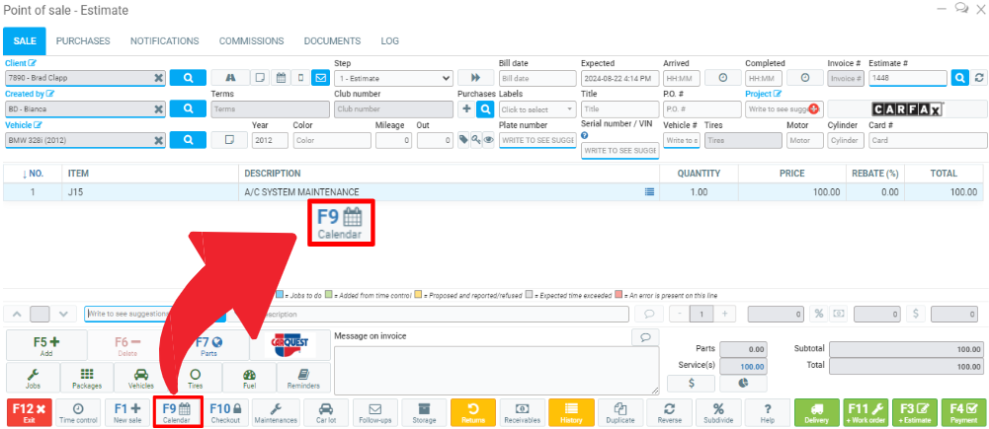Click the Subdivide percent button

tap(718, 411)
